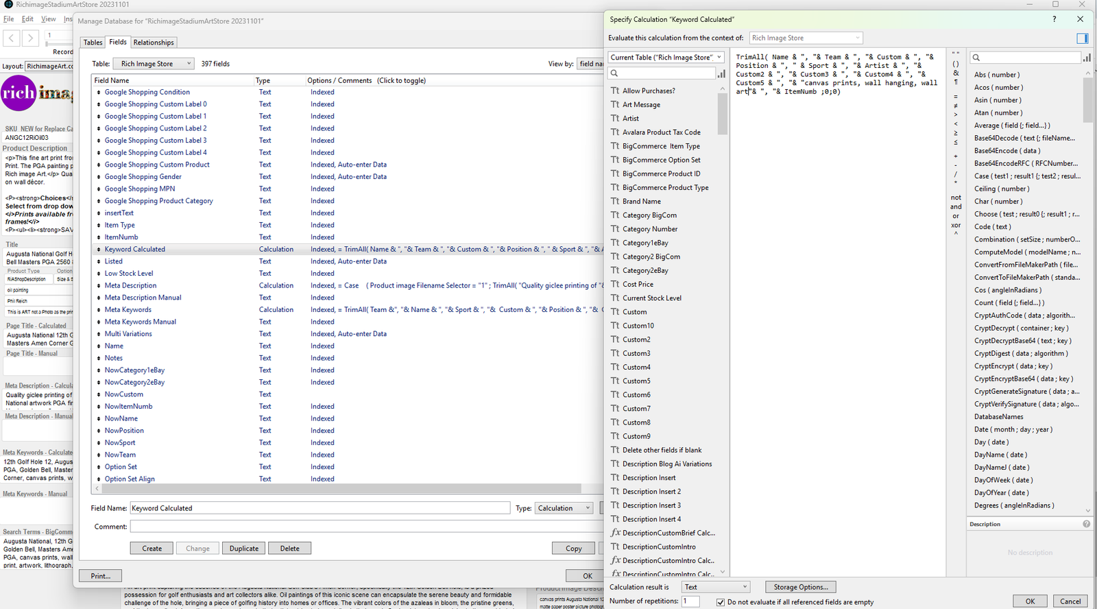The height and width of the screenshot is (609, 1097).
Task: Click the sort icon beside functions search
Action: coord(1087,58)
